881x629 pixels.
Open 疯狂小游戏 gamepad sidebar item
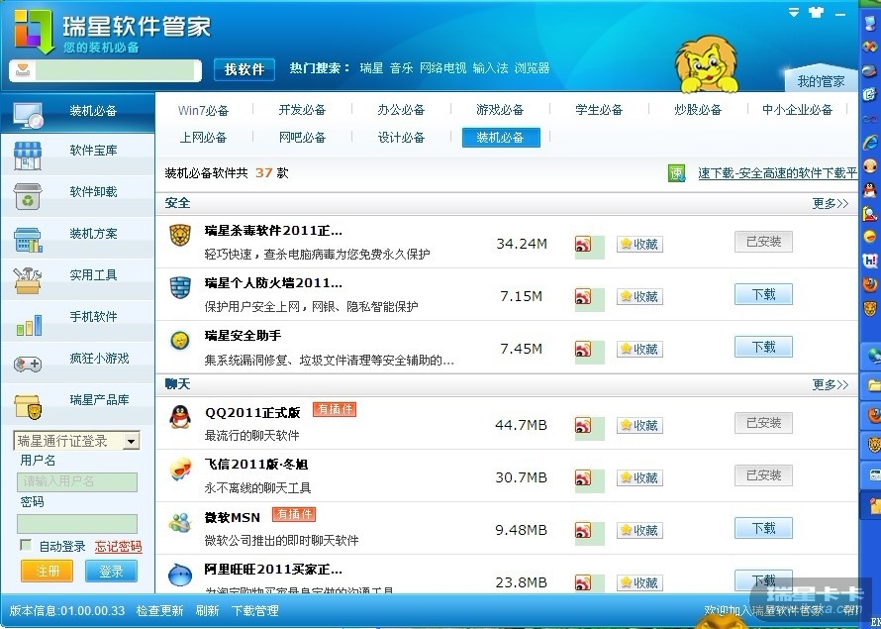(77, 361)
